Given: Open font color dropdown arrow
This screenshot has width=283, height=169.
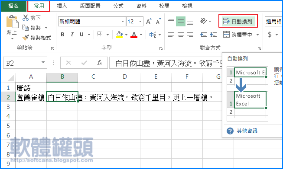Looking at the screenshot, I should [141, 35].
